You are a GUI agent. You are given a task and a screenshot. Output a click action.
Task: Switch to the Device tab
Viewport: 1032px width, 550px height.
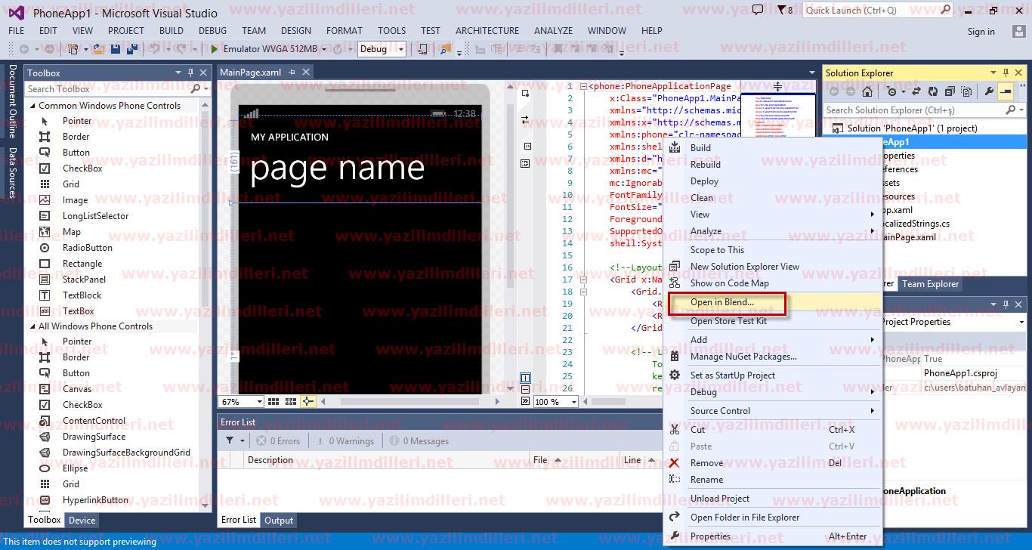82,520
